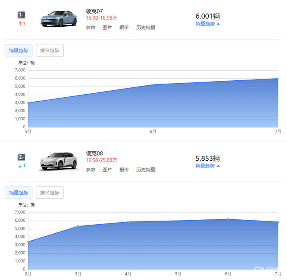Click the 3月 data point on 领克08 chart
287x280 pixels.
pos(78,226)
